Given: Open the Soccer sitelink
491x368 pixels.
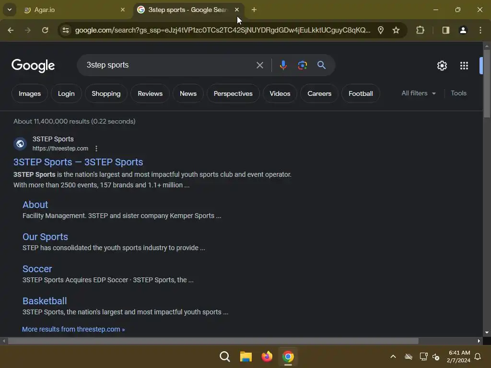Looking at the screenshot, I should point(37,269).
